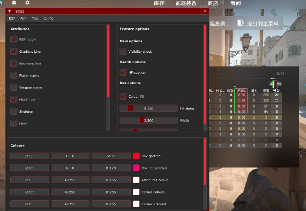Click the inventory bag icon in top bar
The height and width of the screenshot is (211, 306).
click(14, 3)
